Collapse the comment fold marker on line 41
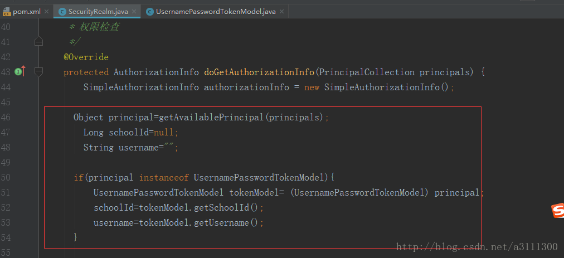 click(x=38, y=41)
